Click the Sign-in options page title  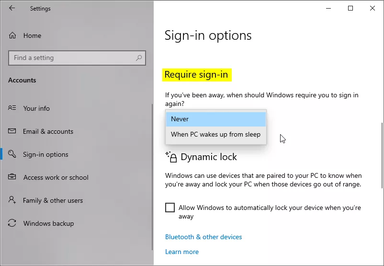[208, 35]
